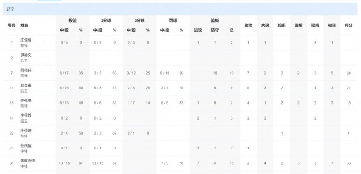Select player name 孙祥翔 in row 15
Viewport: 361px width, 174px height.
pyautogui.click(x=26, y=100)
